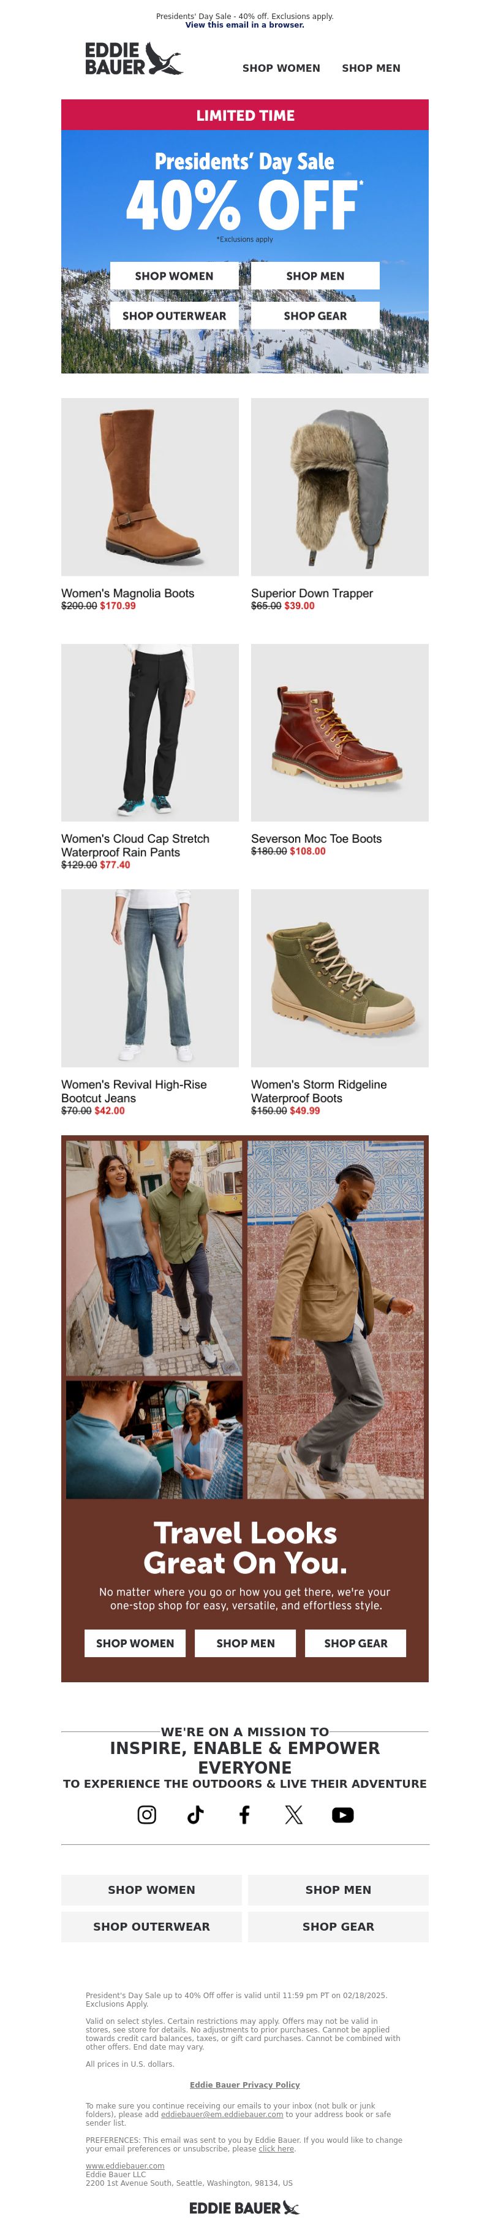
Task: Open View this email in a browser
Action: (x=245, y=25)
